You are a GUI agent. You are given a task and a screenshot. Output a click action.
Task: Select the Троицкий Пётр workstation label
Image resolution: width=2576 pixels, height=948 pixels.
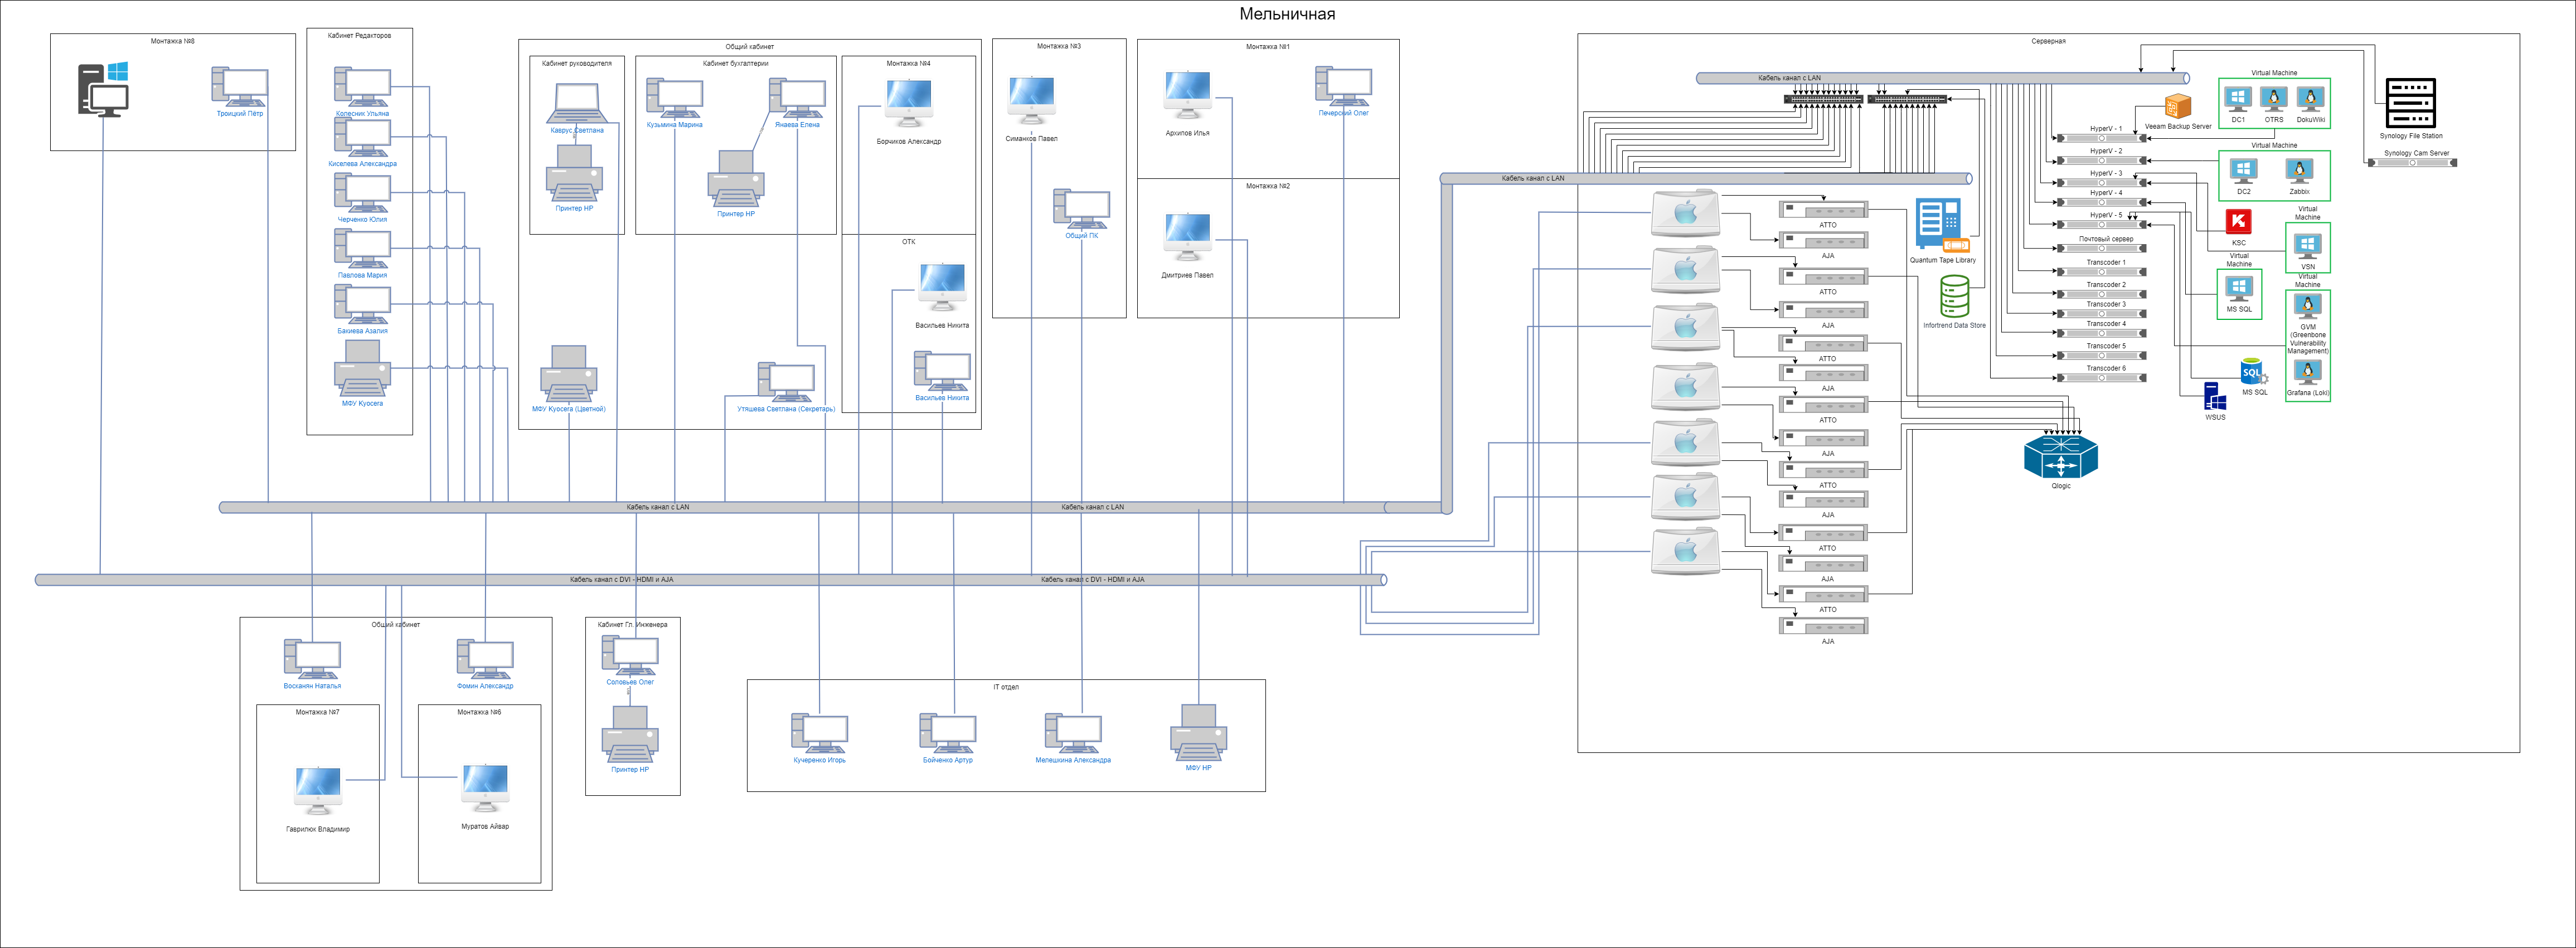point(240,114)
